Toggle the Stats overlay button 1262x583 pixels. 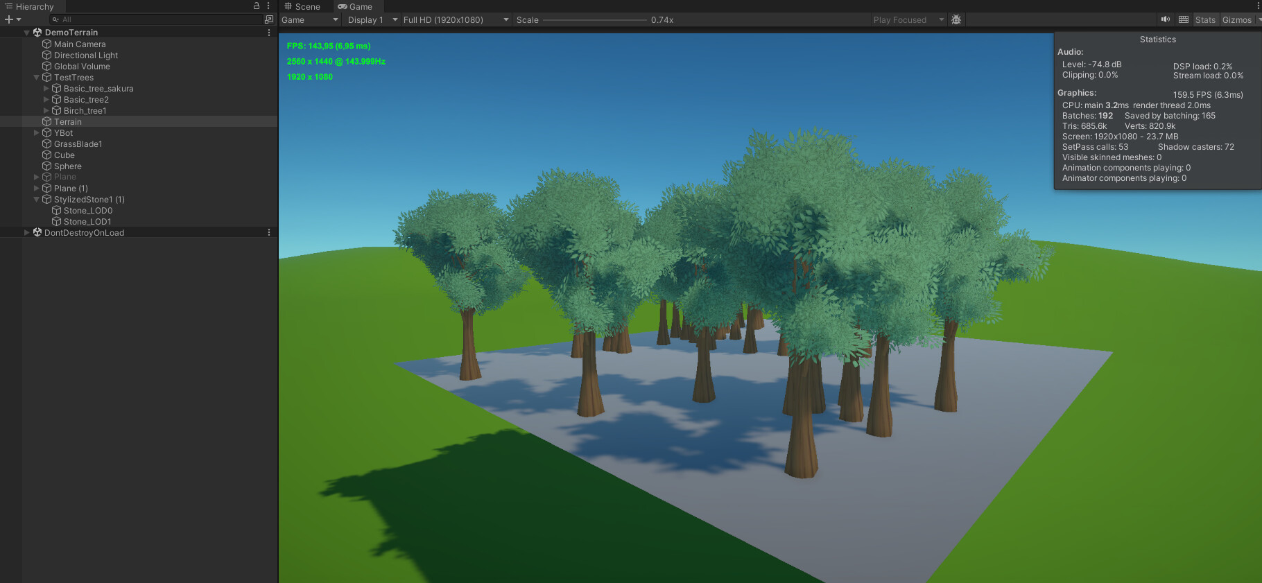(1206, 19)
